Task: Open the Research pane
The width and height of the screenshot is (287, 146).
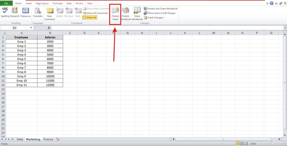Action: 15,12
